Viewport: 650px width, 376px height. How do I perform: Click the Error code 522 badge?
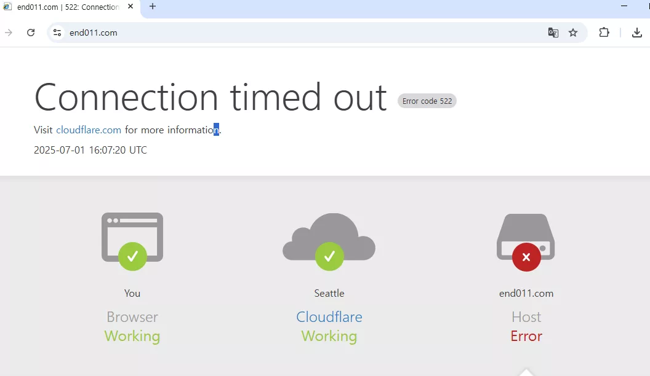point(427,101)
